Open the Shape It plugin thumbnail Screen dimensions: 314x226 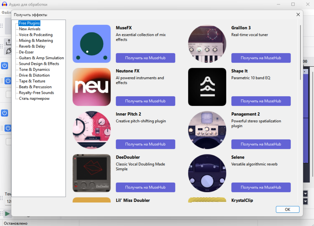tap(207, 87)
